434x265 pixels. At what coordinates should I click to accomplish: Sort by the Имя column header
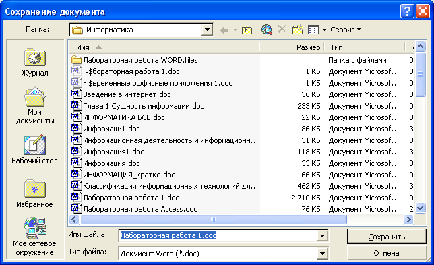coord(164,47)
